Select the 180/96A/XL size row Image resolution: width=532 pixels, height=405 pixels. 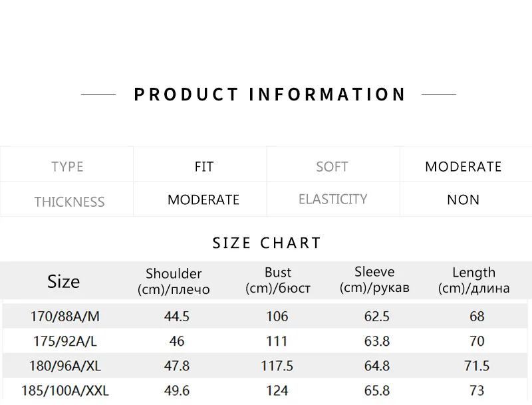pyautogui.click(x=265, y=365)
